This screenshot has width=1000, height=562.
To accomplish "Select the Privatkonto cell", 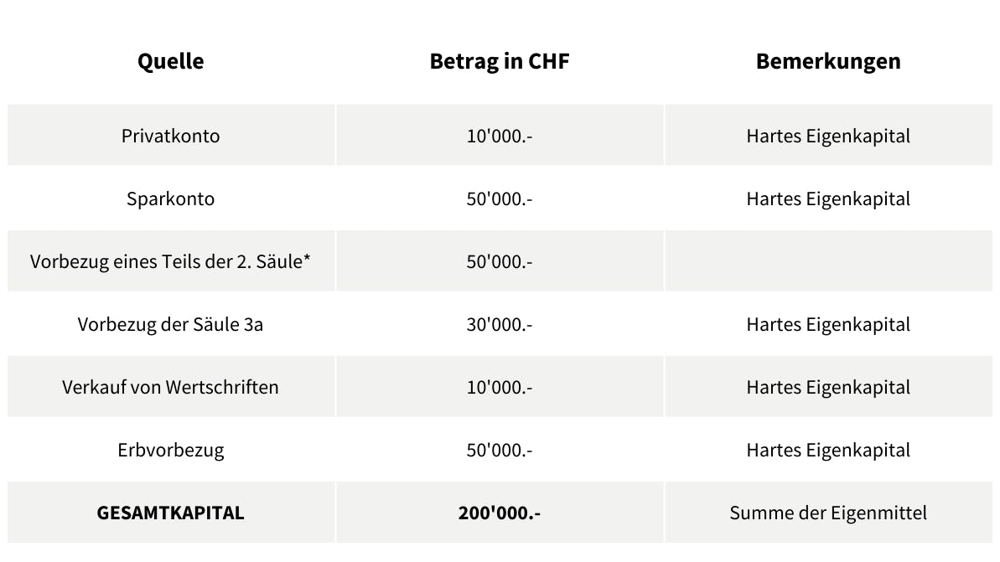I will pos(170,136).
